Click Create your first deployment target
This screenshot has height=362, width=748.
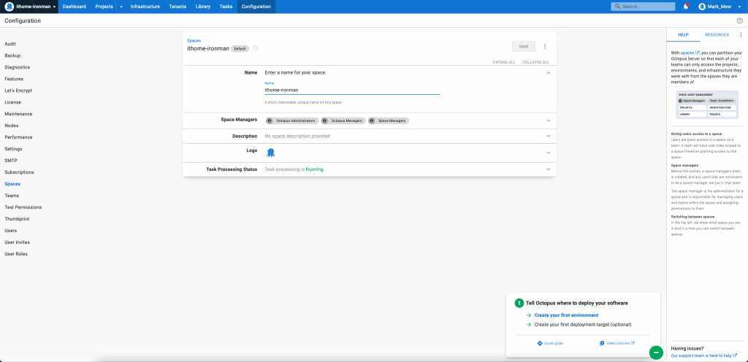[x=582, y=324]
